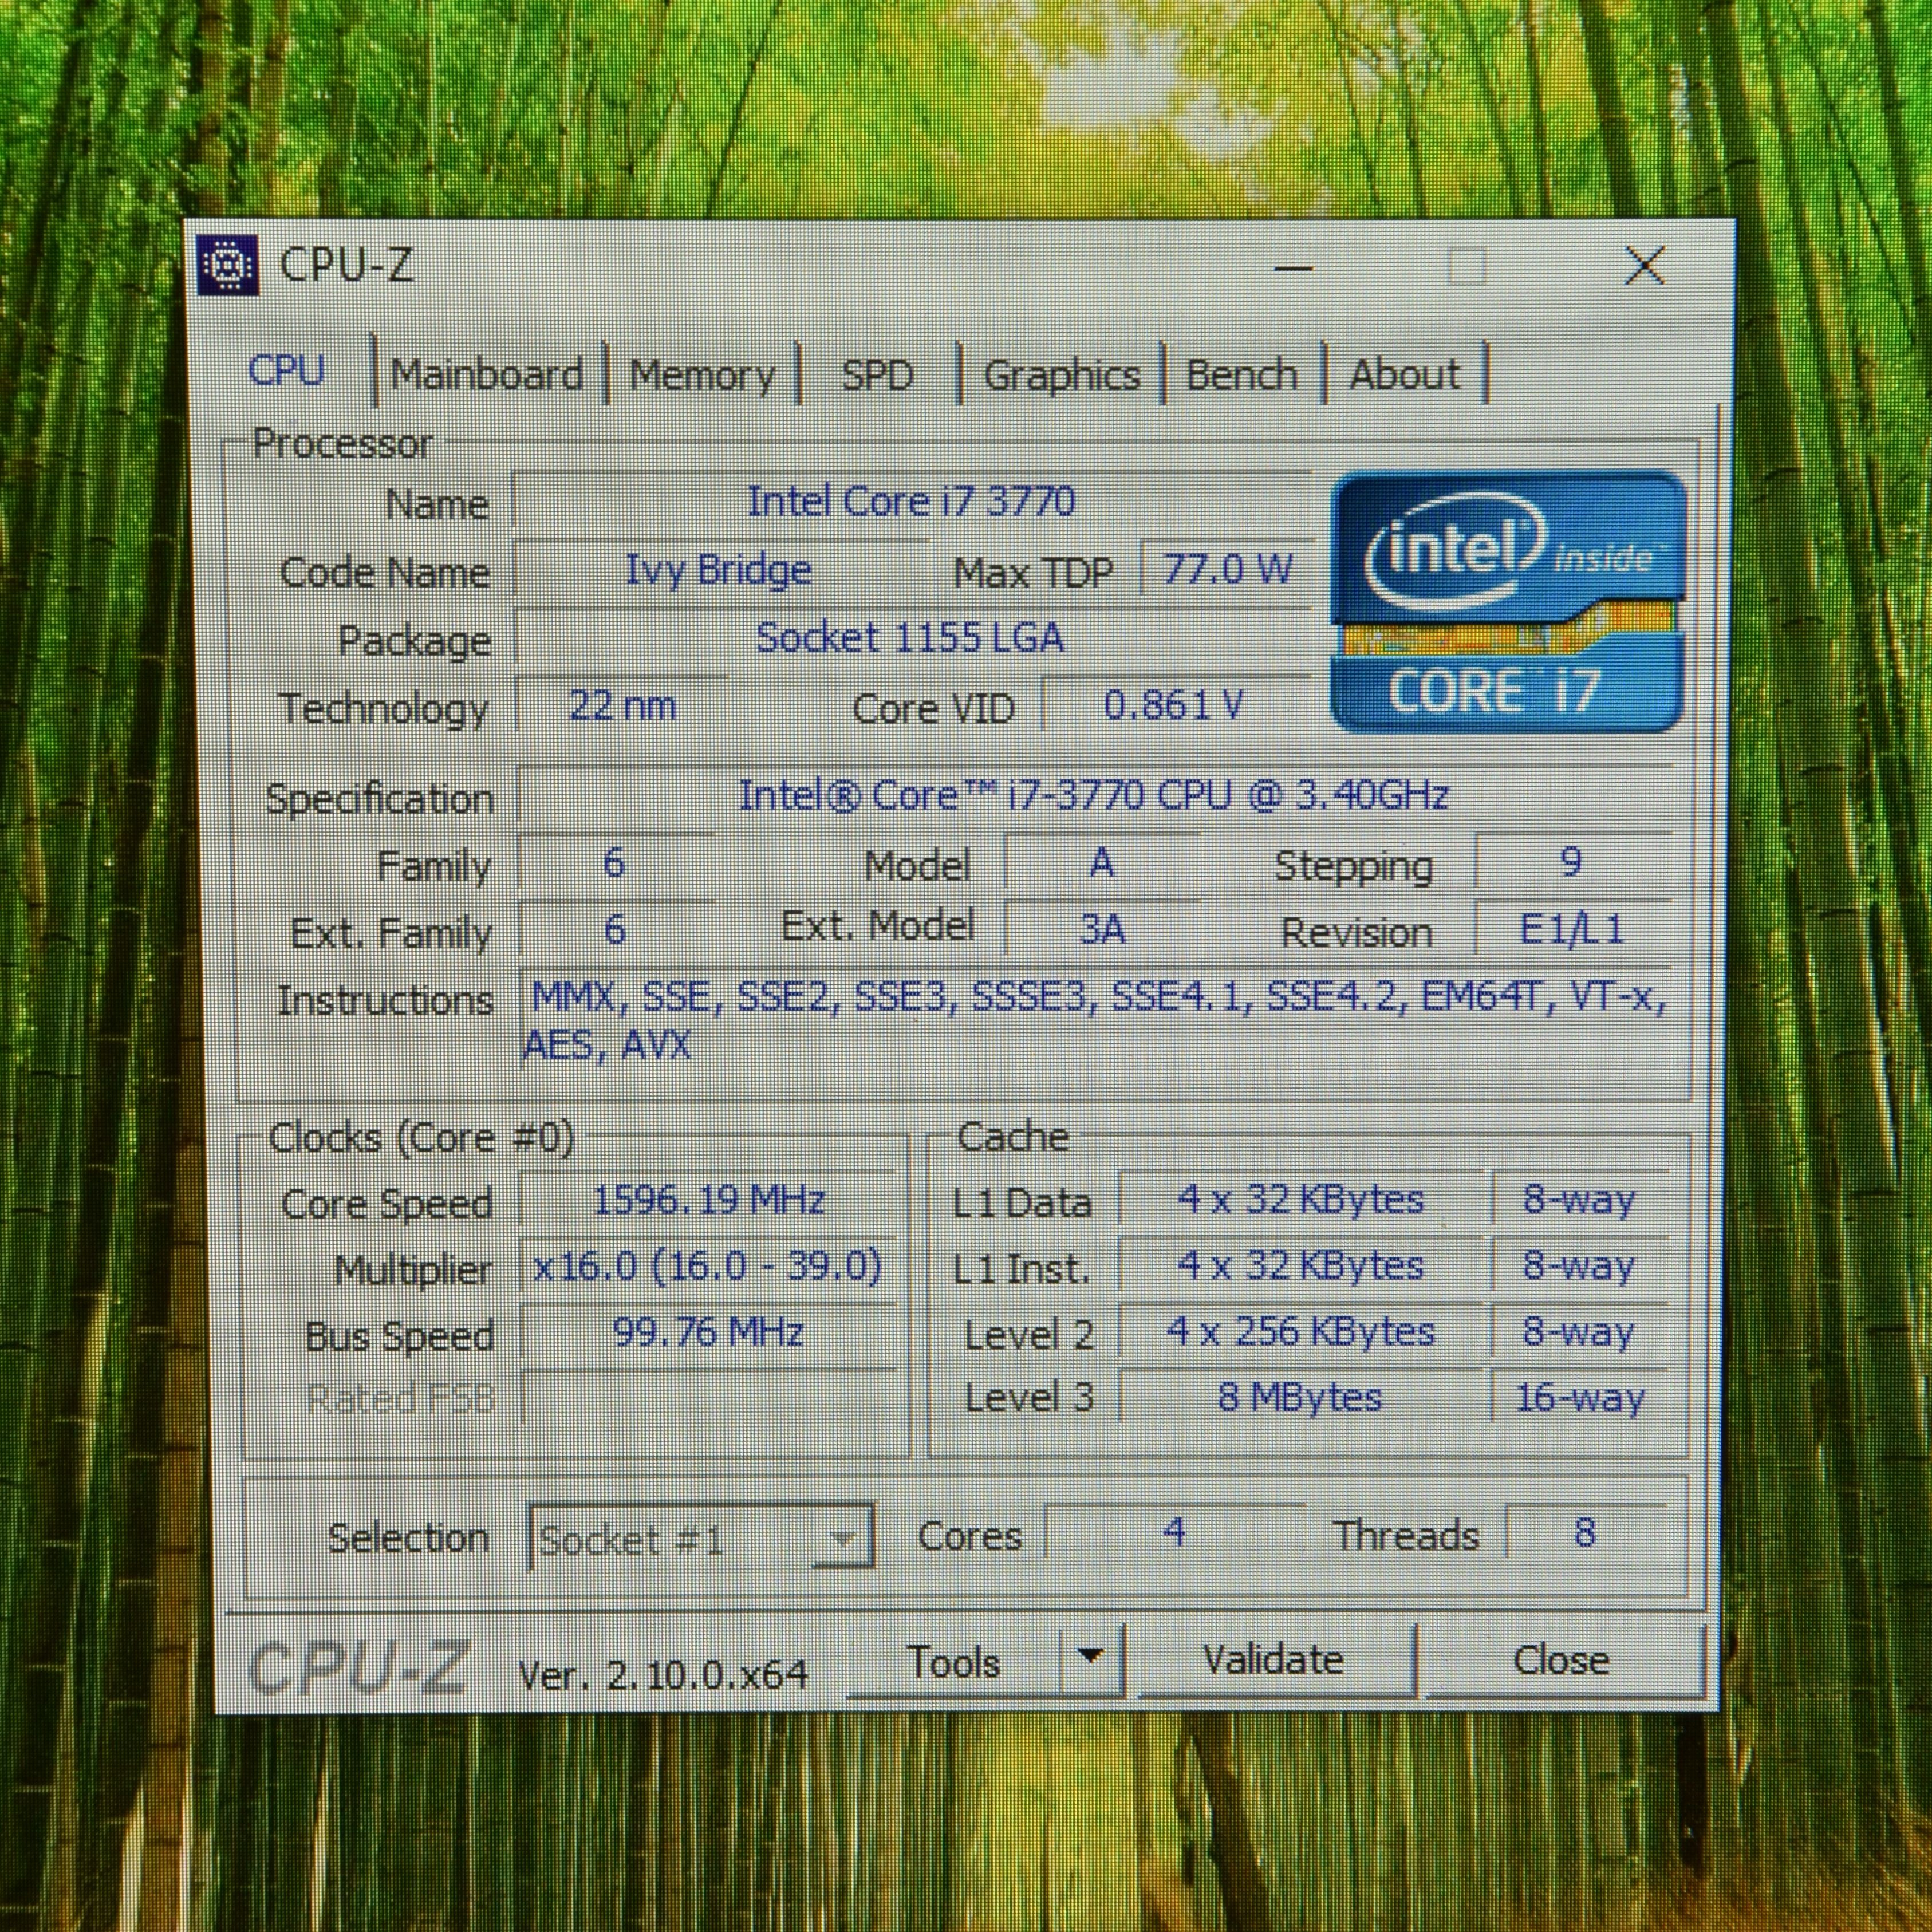Click the Threads count value '8'

pyautogui.click(x=1585, y=1532)
